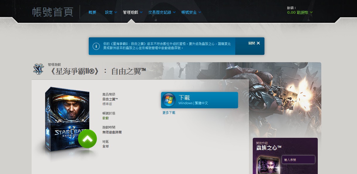Close the blue notification banner
Viewport: 357px width, 174px height.
(254, 43)
